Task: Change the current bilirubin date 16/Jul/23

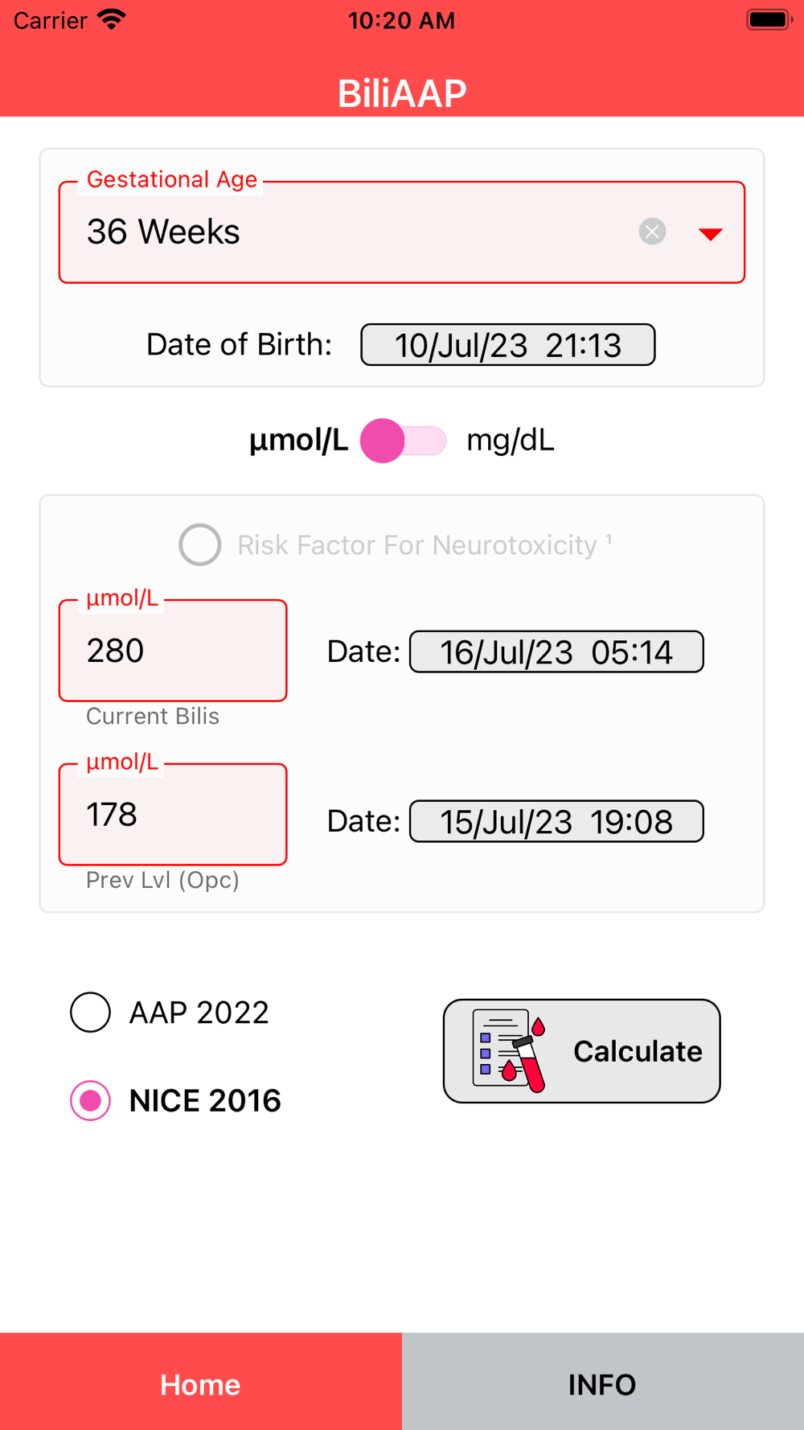Action: tap(556, 652)
